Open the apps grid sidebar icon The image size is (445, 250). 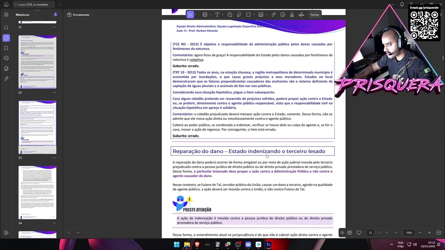pyautogui.click(x=6, y=15)
